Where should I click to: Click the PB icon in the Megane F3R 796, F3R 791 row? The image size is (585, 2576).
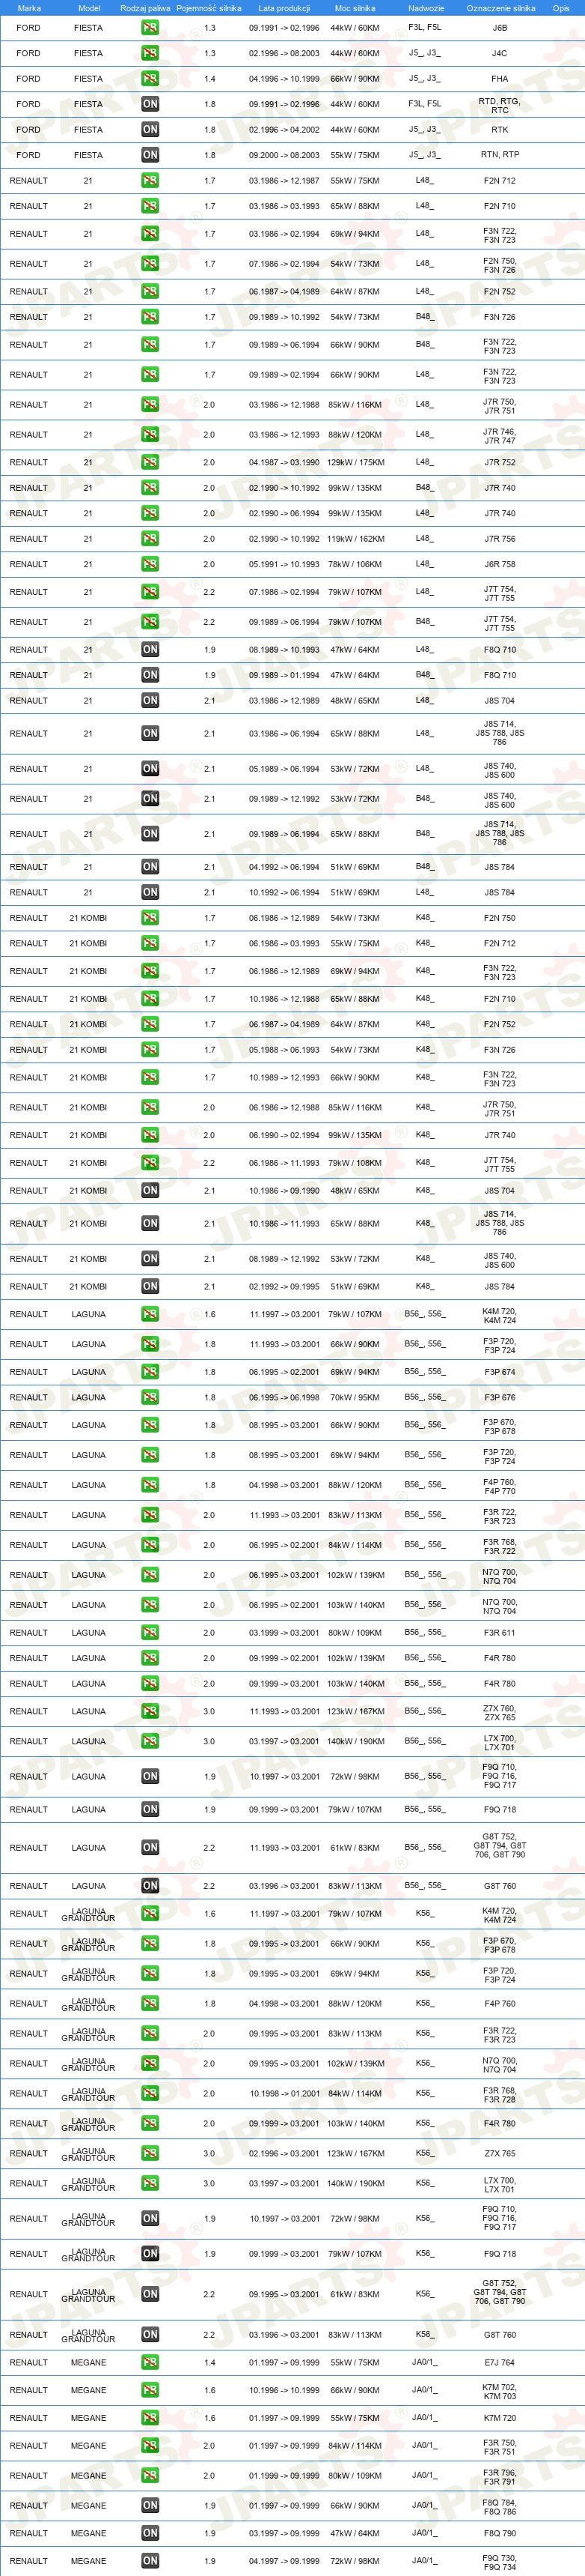(150, 2475)
